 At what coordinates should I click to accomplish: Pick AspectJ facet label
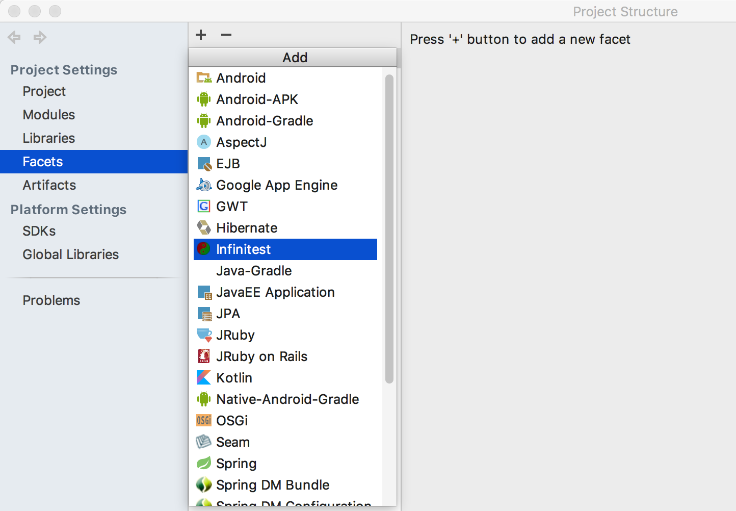242,142
